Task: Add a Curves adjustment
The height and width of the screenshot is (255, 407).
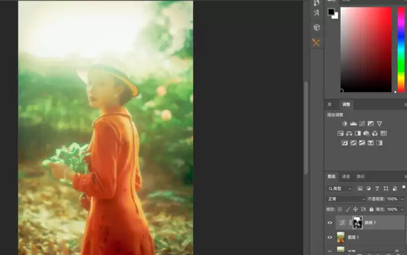Action: click(x=362, y=124)
